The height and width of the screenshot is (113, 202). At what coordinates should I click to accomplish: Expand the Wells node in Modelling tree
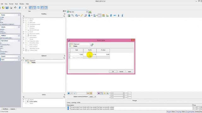coord(24,21)
